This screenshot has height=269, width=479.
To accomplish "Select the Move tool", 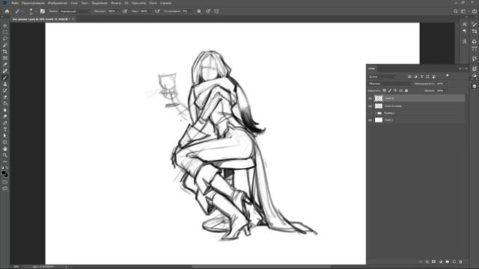I will 5,26.
